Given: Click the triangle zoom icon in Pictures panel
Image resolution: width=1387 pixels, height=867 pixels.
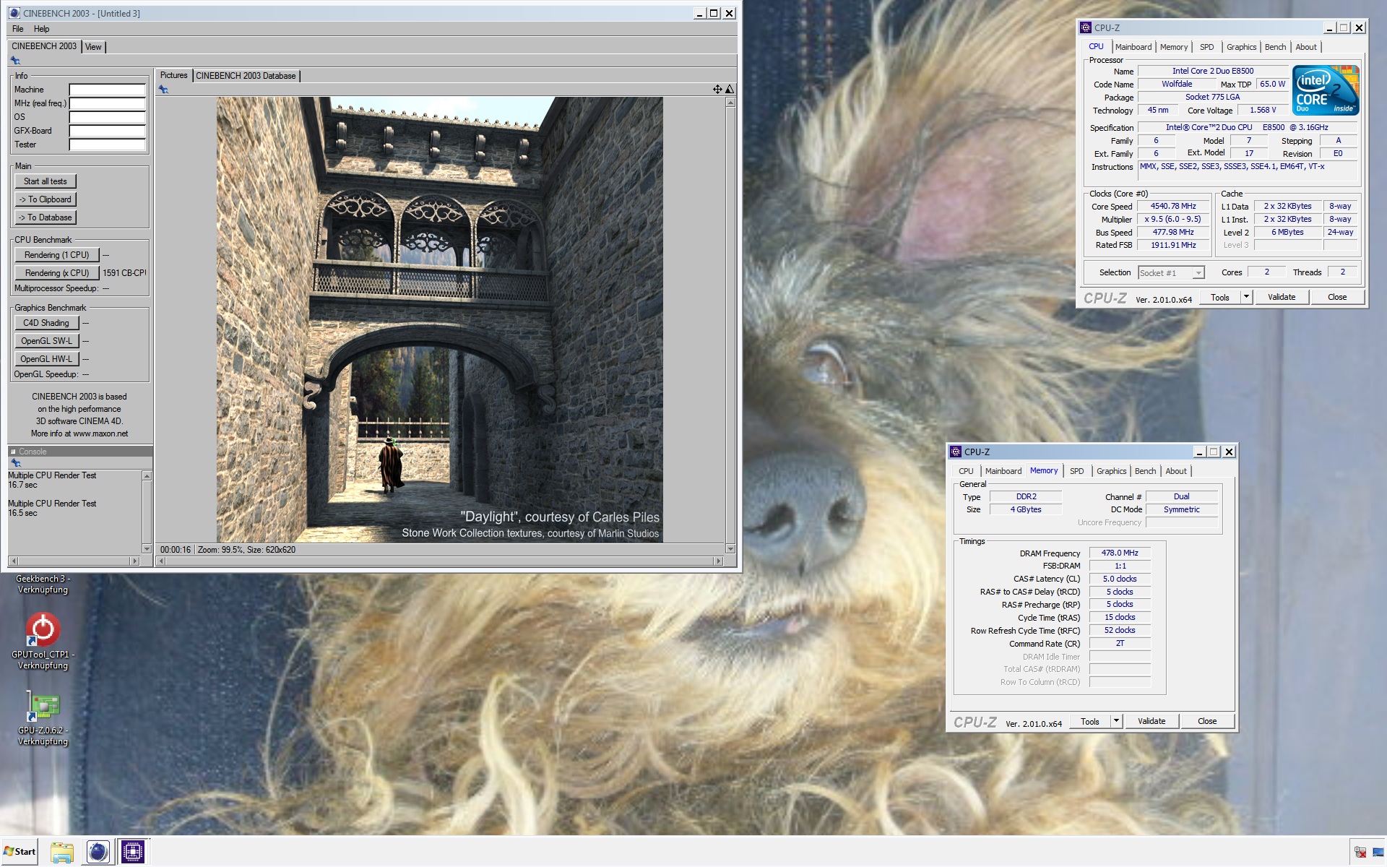Looking at the screenshot, I should click(x=730, y=90).
